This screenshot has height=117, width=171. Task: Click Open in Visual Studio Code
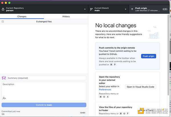click(x=141, y=87)
